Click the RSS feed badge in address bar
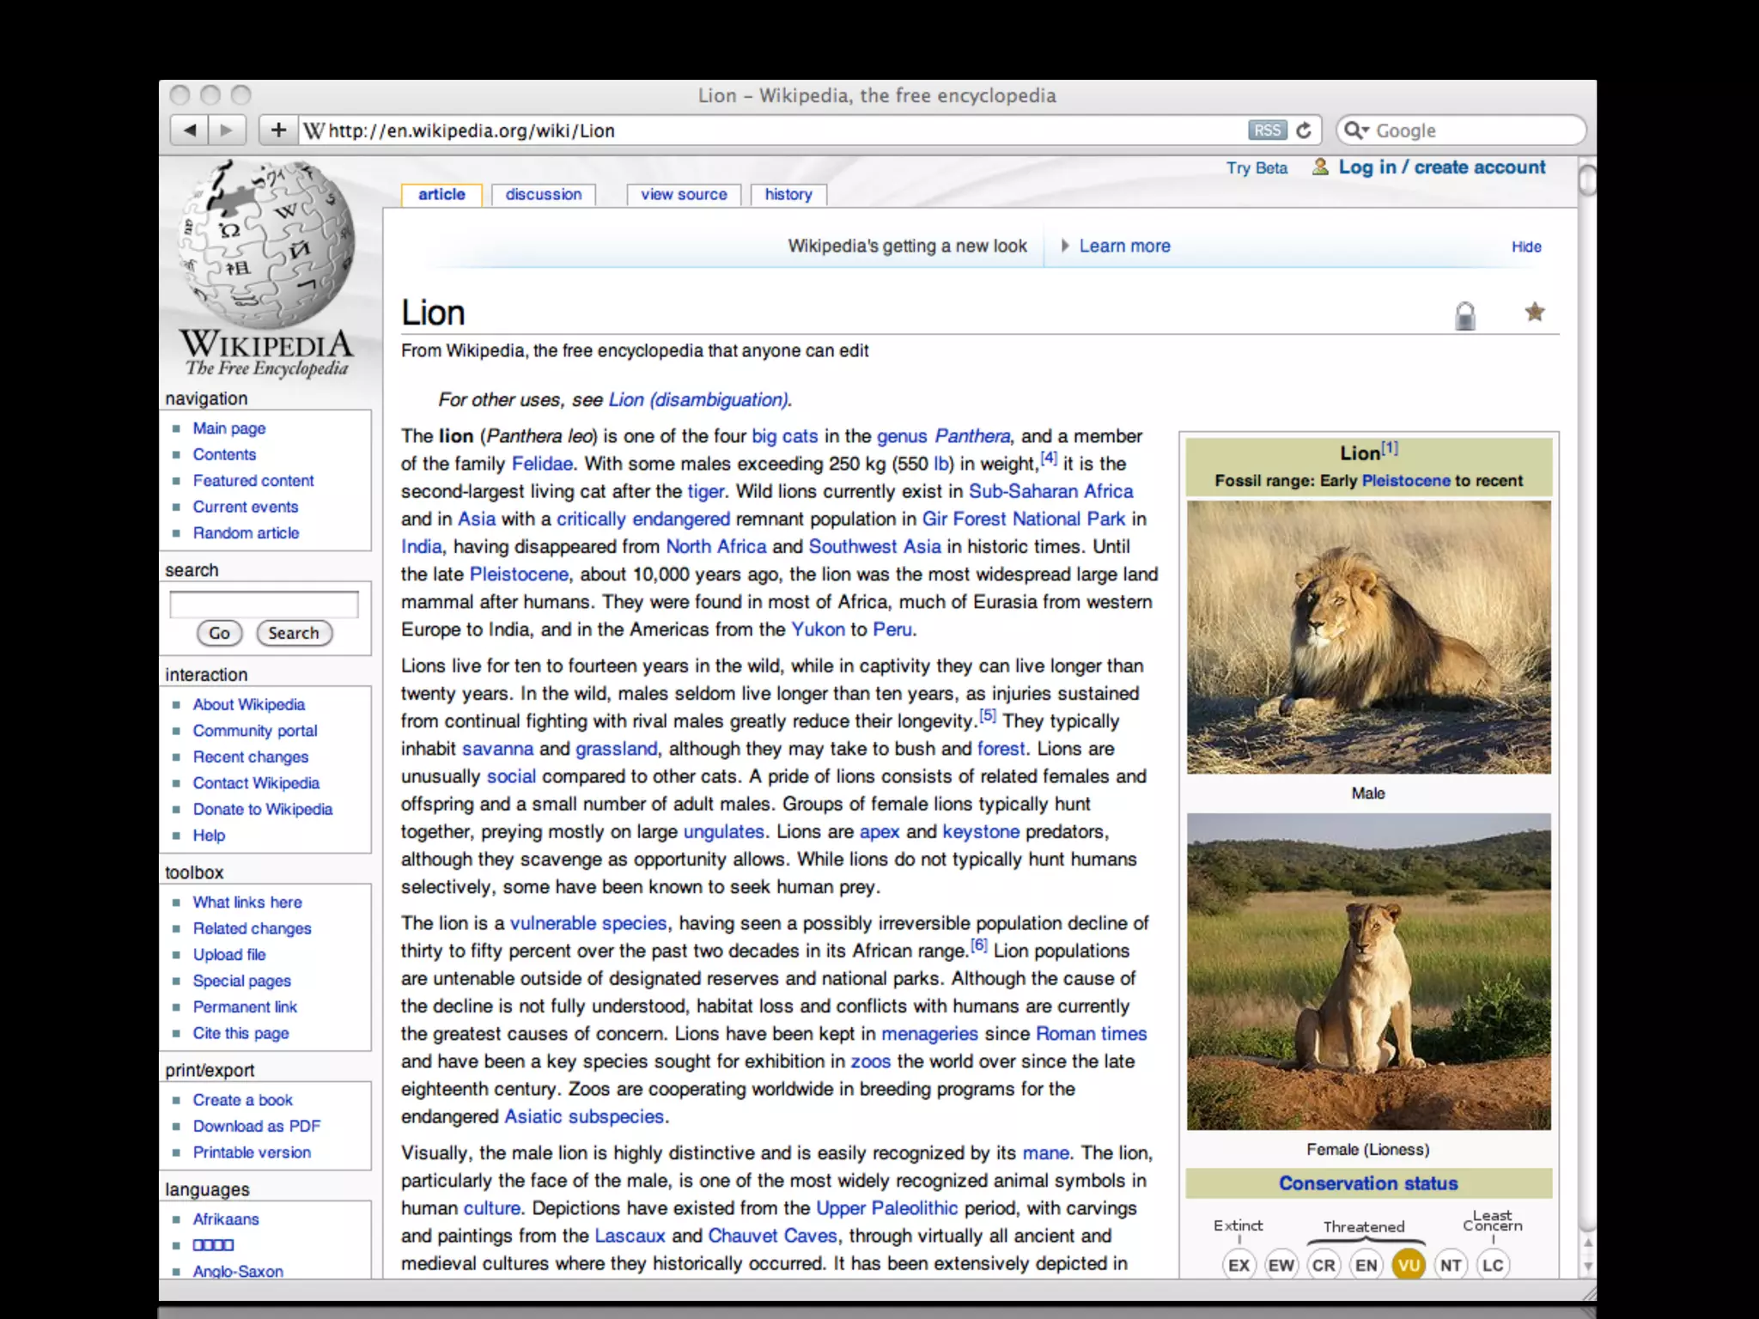The image size is (1759, 1319). [x=1267, y=131]
